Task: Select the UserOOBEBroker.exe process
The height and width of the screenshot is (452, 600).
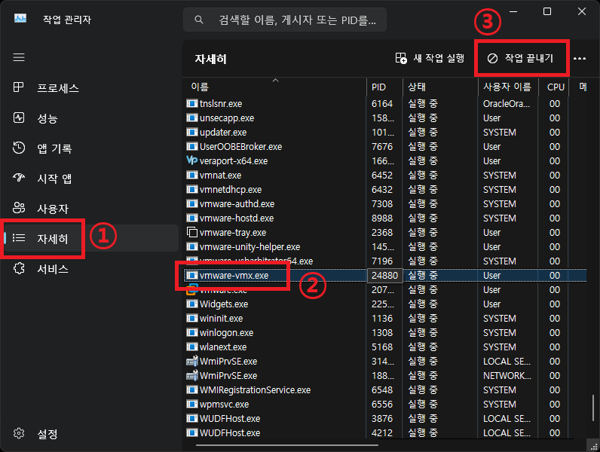Action: click(x=386, y=146)
